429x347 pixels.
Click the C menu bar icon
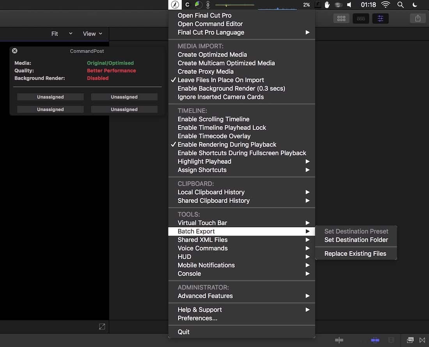(188, 5)
